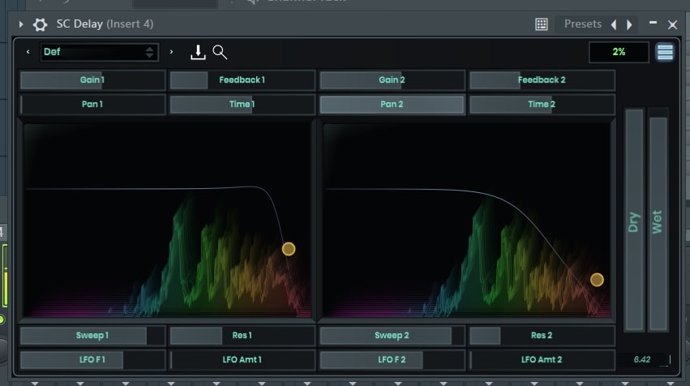Image resolution: width=690 pixels, height=386 pixels.
Task: Go to next patch beside Def box
Action: click(171, 52)
